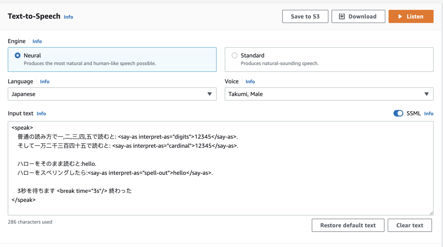Click the Info link next to Voice
The width and height of the screenshot is (443, 247).
point(250,81)
